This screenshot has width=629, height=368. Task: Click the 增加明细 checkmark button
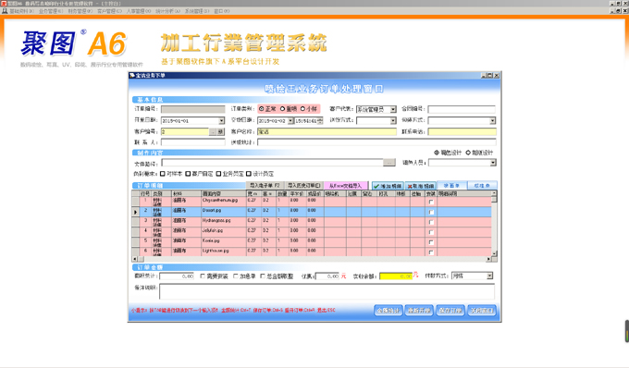388,186
